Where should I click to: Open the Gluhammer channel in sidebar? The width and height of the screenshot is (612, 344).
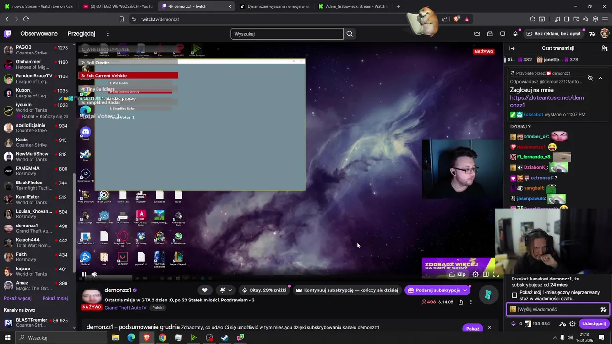37,64
